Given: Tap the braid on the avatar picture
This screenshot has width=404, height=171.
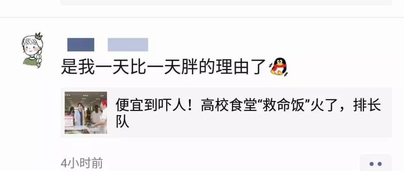Looking at the screenshot, I should pos(38,59).
